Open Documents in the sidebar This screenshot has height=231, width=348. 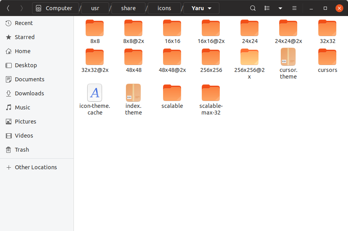pyautogui.click(x=37, y=79)
